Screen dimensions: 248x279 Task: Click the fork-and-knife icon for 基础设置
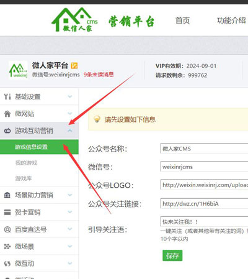tap(7, 96)
